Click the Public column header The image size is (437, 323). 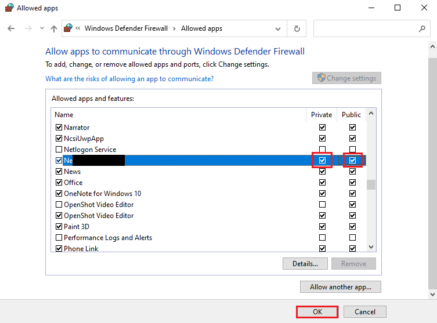pos(351,115)
